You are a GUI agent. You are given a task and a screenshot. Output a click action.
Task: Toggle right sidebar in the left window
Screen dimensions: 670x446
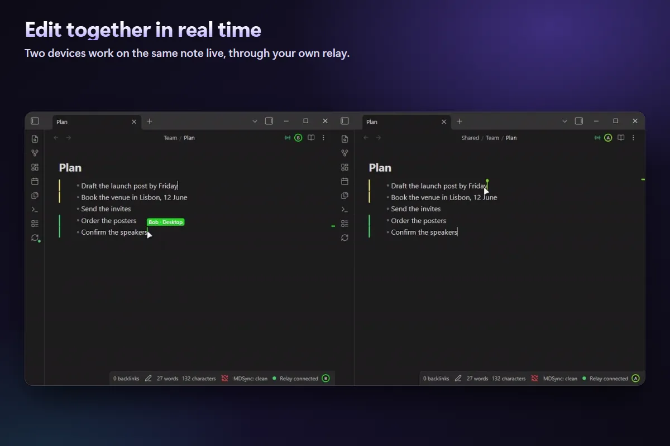click(269, 121)
